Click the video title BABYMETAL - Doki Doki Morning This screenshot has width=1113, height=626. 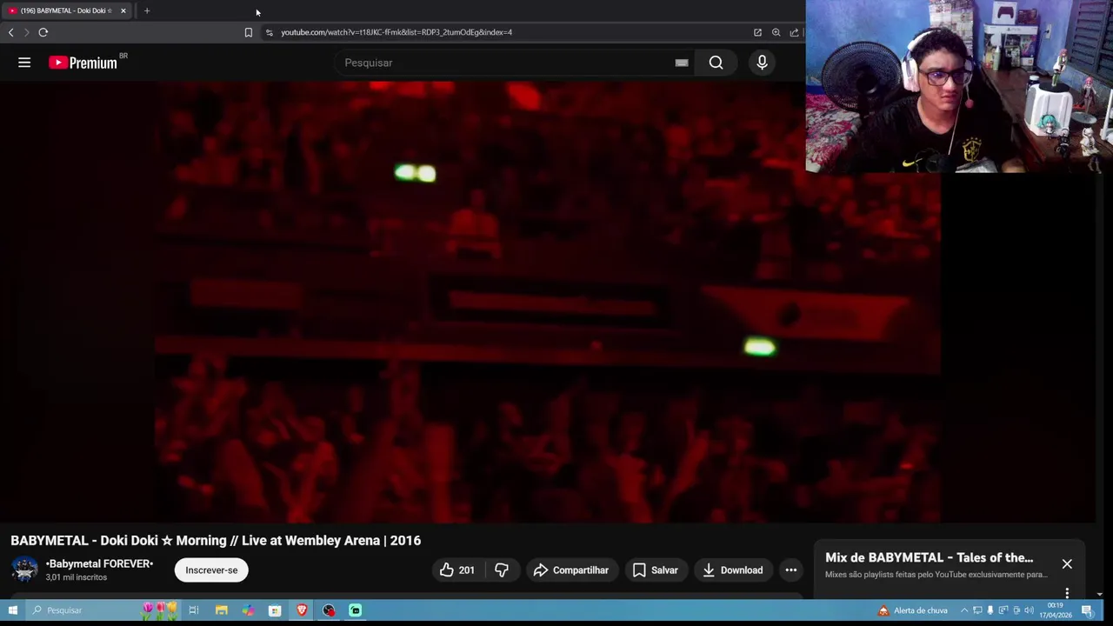point(216,540)
